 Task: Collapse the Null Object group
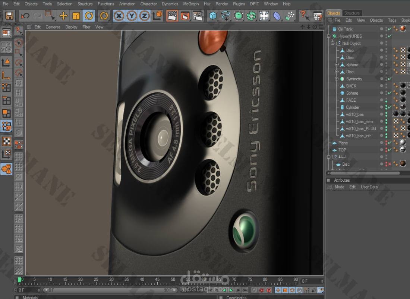pyautogui.click(x=333, y=43)
